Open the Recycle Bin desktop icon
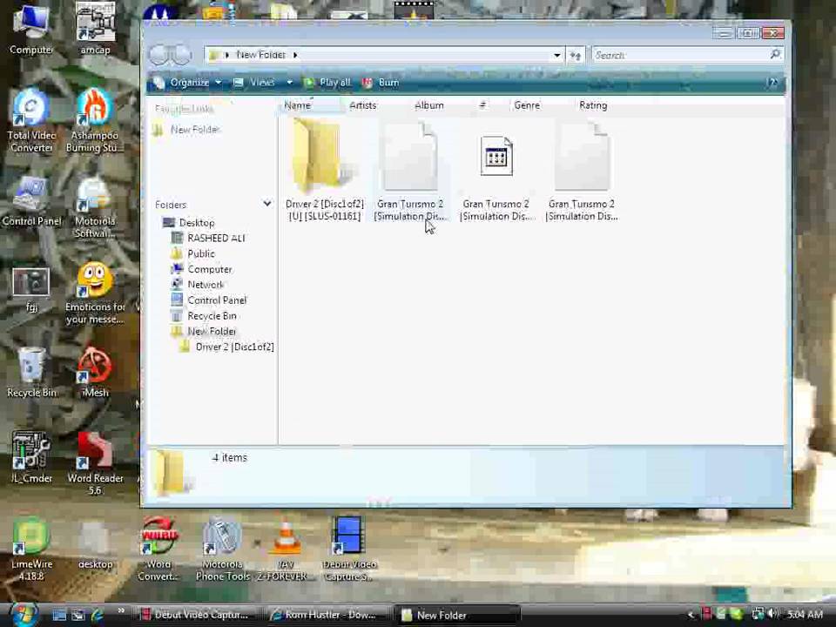 tap(31, 372)
